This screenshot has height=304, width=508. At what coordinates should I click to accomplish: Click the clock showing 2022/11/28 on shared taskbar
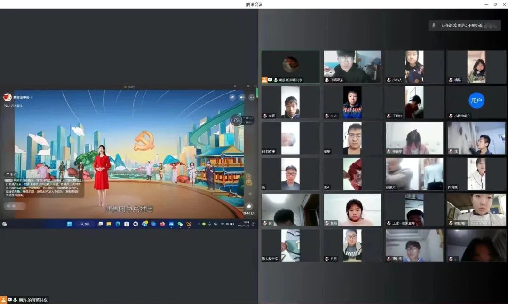(x=243, y=224)
